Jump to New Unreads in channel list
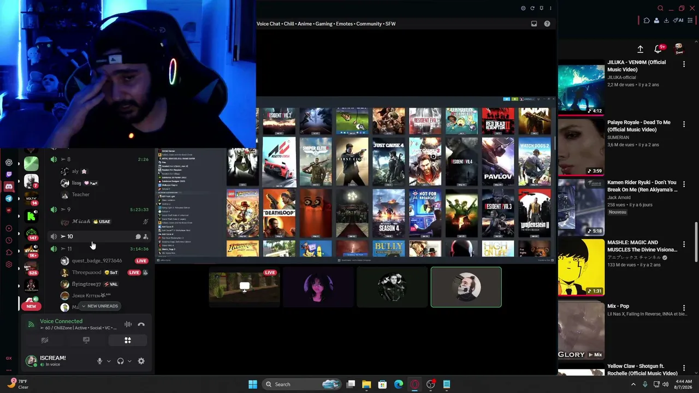Screen dimensions: 699x393 point(99,306)
